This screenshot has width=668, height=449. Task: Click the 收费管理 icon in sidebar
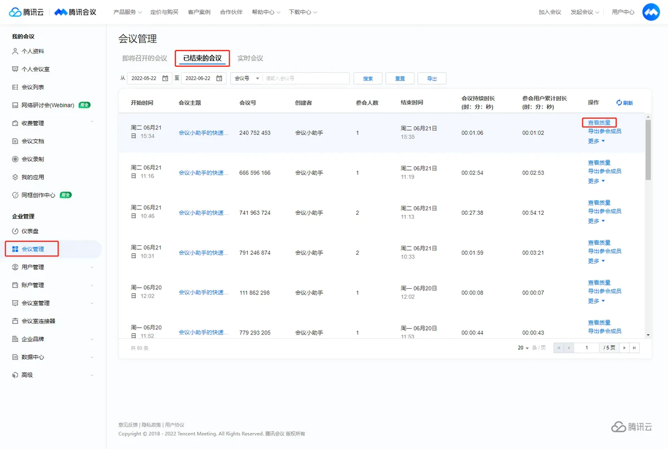(15, 123)
